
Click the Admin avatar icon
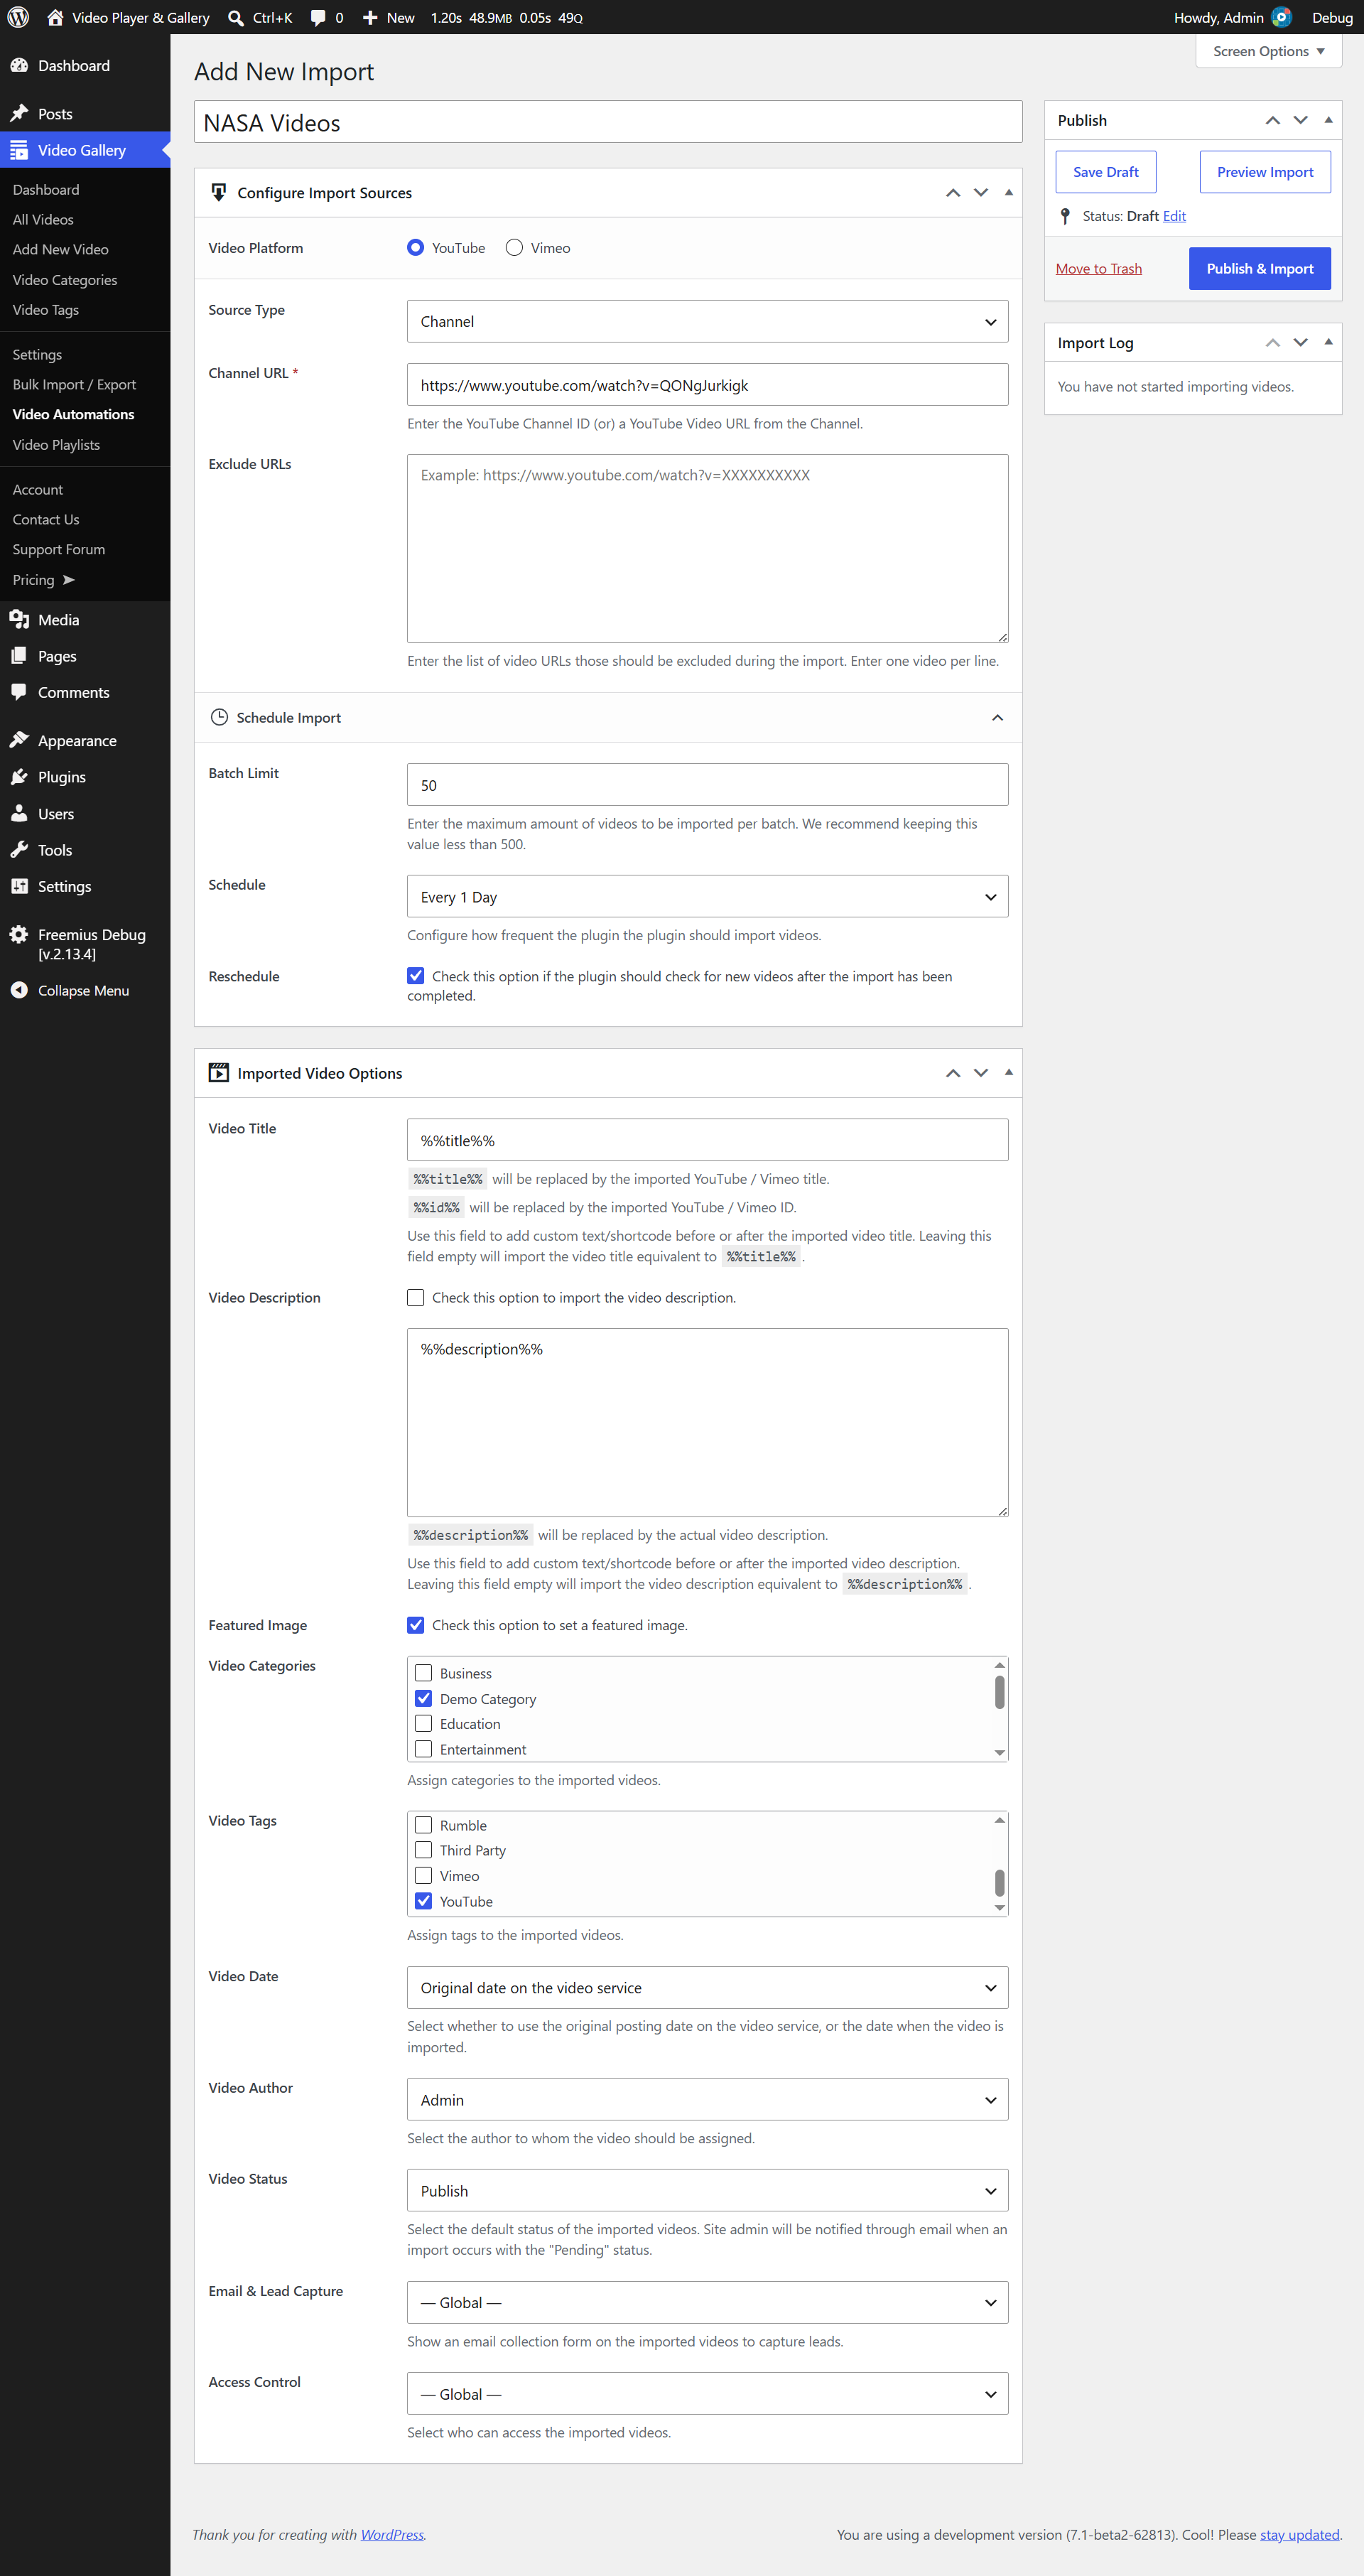(x=1281, y=17)
